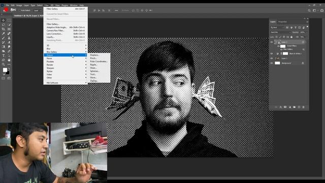
Task: Toggle Smart Filters visibility eye
Action: click(x=279, y=46)
